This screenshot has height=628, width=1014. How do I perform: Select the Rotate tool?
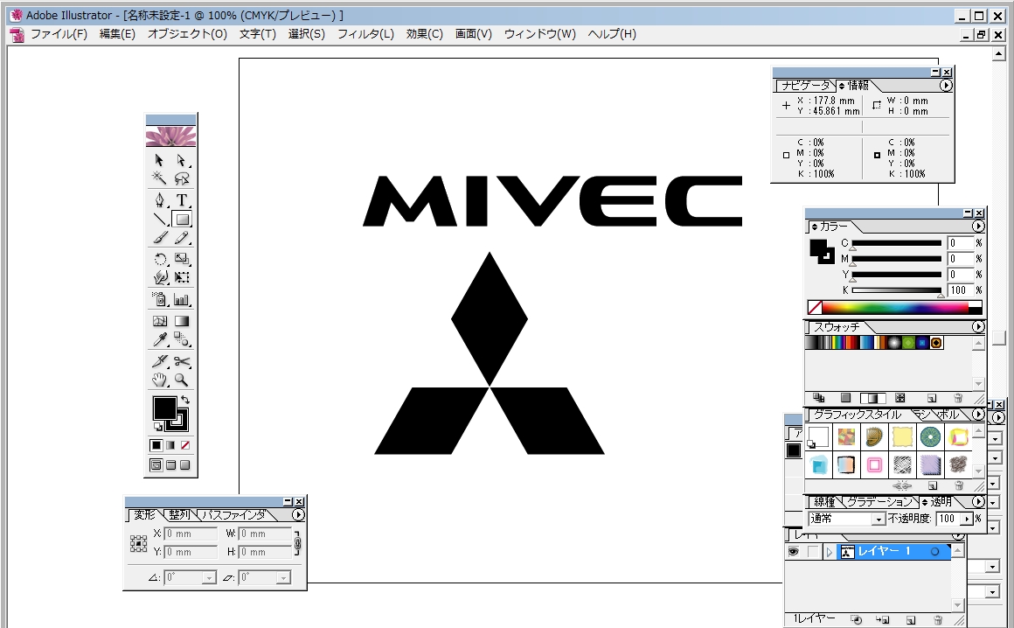click(160, 259)
